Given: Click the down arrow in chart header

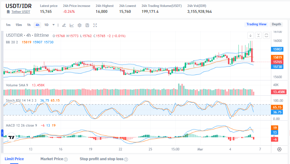Looking at the screenshot, I should click(251, 35).
